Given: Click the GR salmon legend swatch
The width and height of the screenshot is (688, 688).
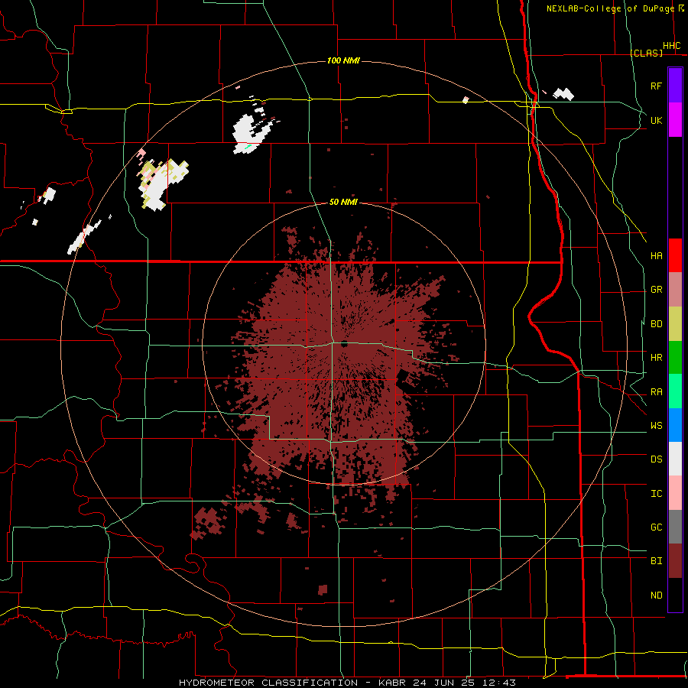Looking at the screenshot, I should point(675,290).
